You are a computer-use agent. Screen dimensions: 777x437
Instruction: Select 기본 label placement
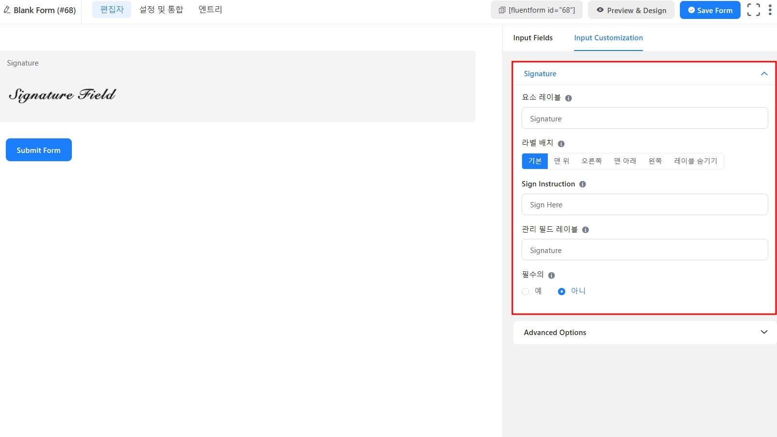point(535,161)
